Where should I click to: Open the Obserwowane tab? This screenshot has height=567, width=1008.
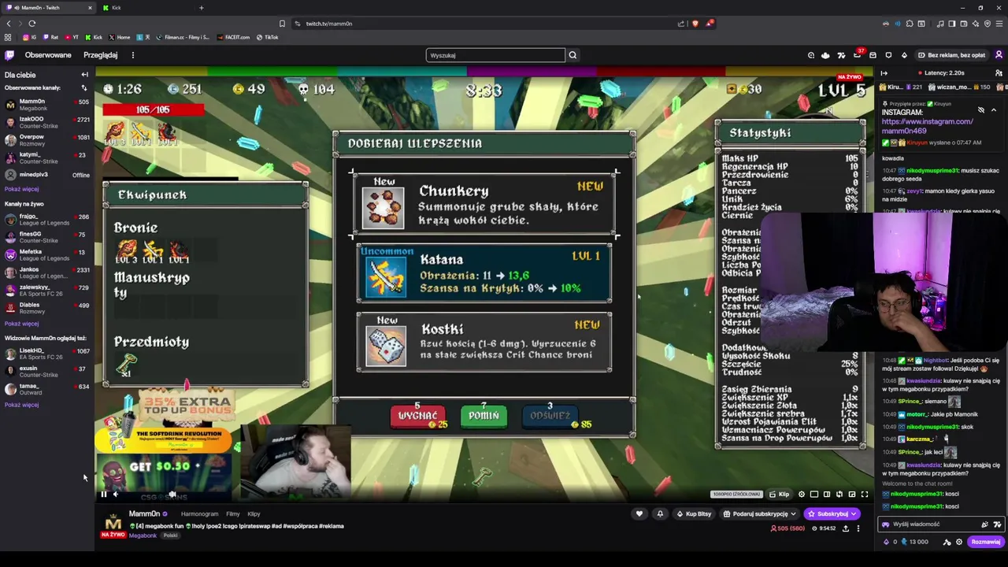(x=48, y=55)
